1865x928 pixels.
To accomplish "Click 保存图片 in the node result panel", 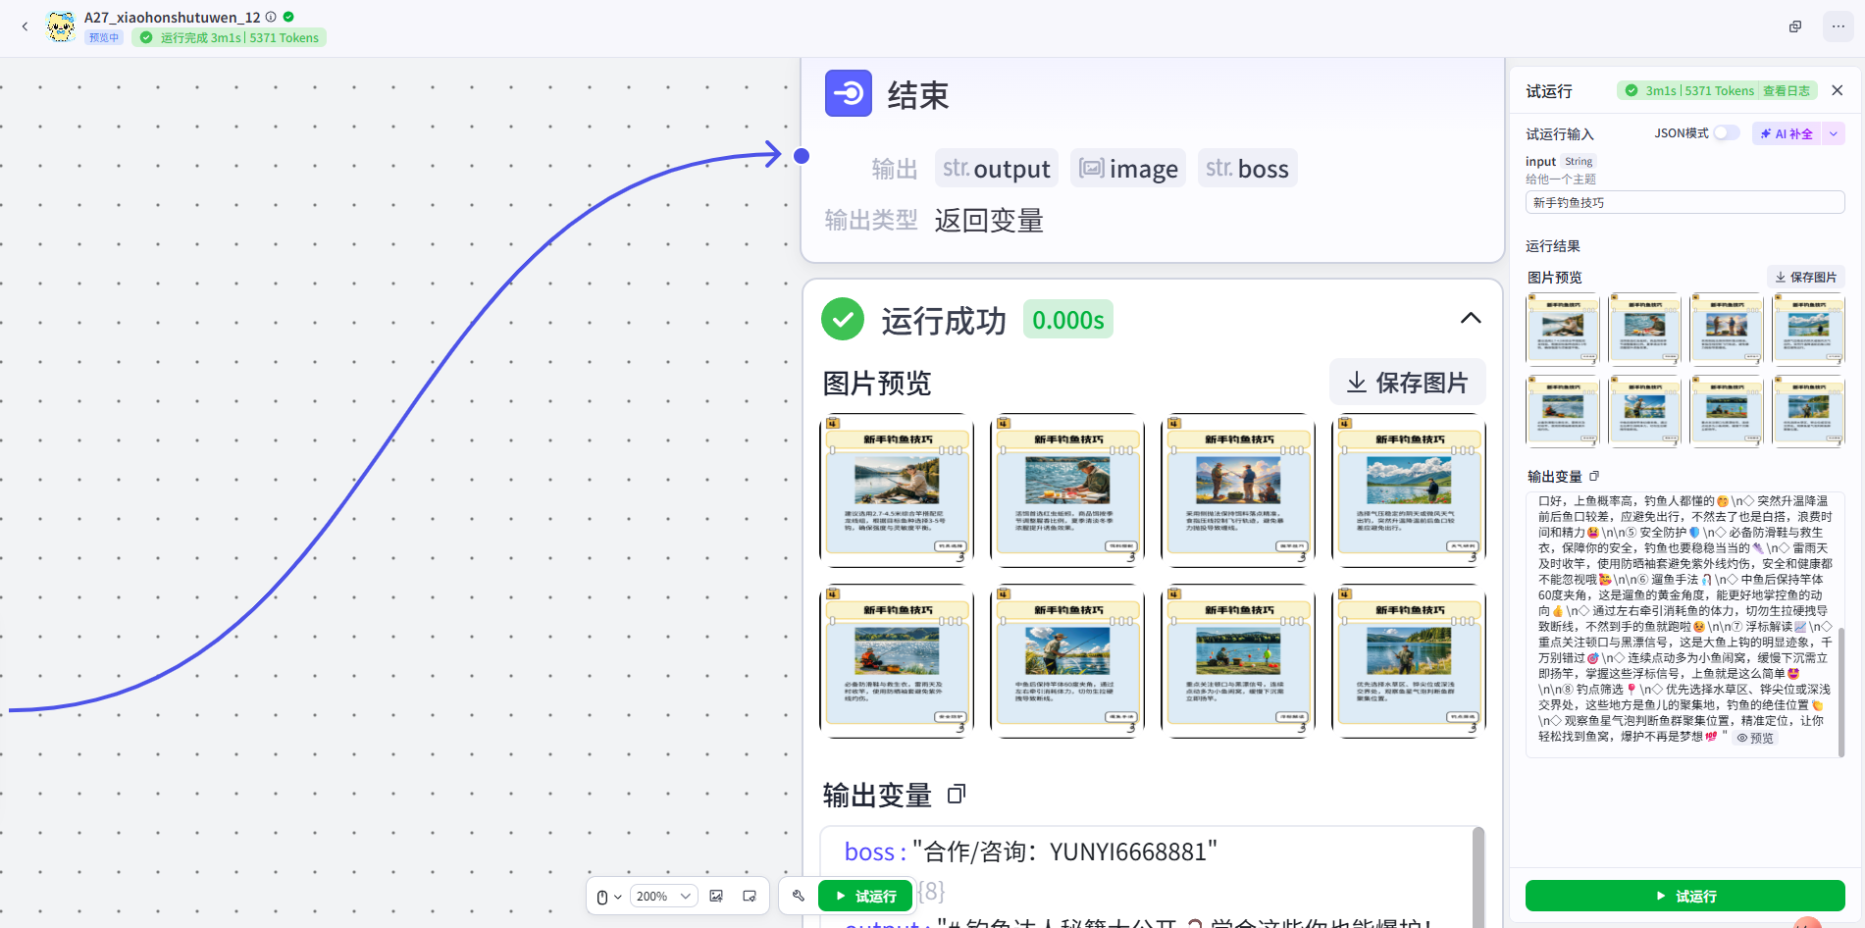I will pyautogui.click(x=1407, y=382).
